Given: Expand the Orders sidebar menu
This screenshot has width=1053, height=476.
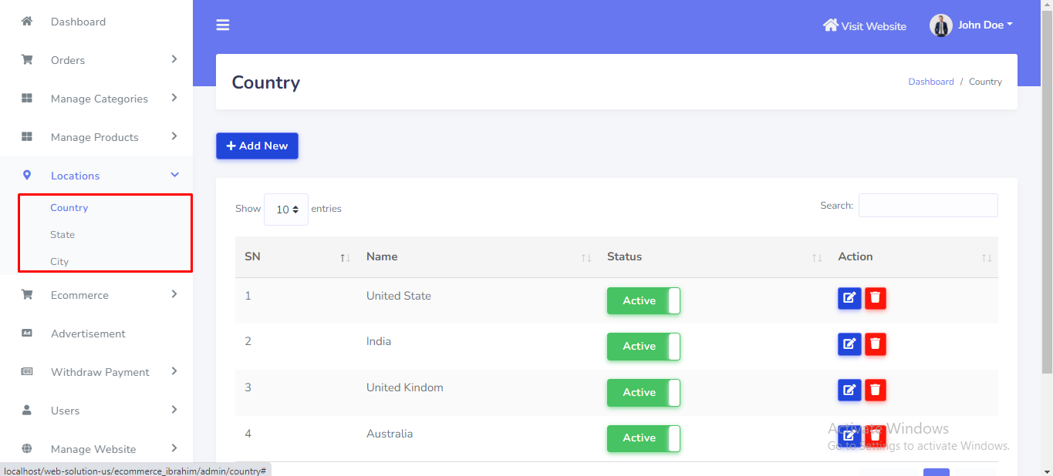Looking at the screenshot, I should tap(100, 60).
